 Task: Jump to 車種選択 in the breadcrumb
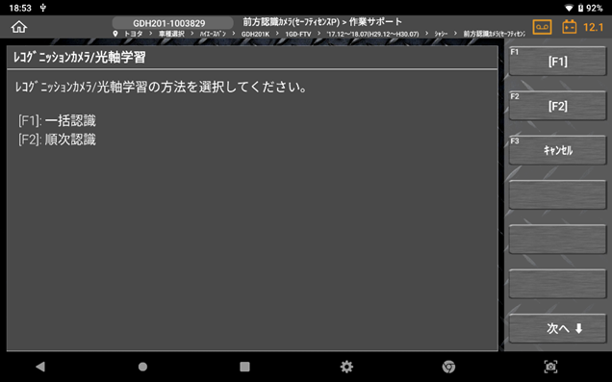[171, 34]
